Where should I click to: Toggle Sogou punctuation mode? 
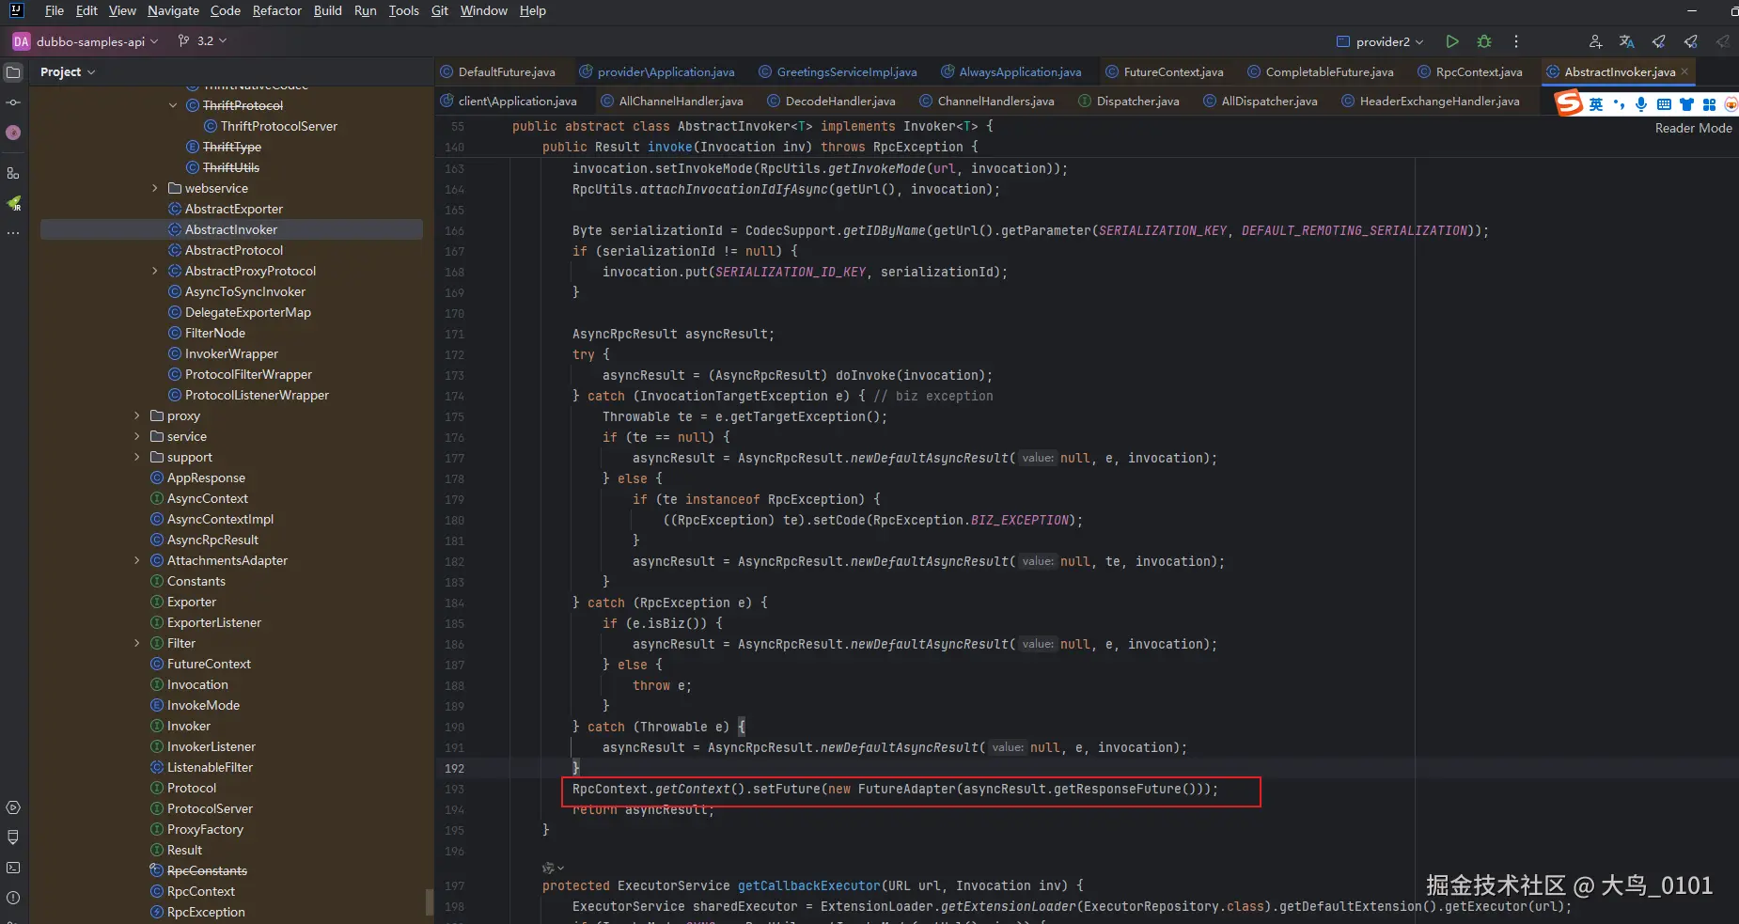[x=1619, y=104]
